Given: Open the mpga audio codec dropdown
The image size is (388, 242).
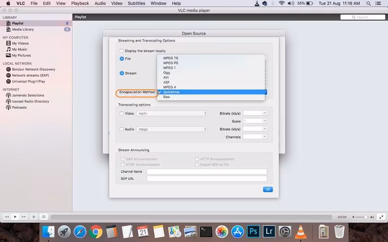Looking at the screenshot, I should click(172, 129).
